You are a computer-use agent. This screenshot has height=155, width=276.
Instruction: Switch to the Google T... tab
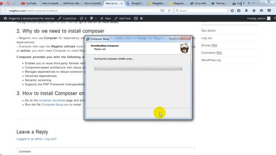coord(135,3)
